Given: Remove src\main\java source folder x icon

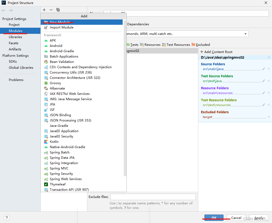Looking at the screenshot, I should tap(269, 69).
